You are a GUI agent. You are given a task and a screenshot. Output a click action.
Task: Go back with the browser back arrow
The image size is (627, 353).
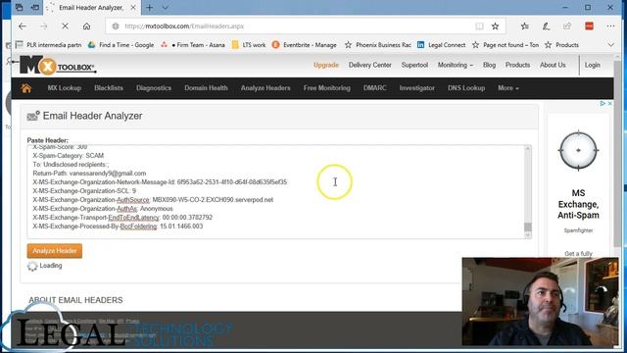click(23, 26)
